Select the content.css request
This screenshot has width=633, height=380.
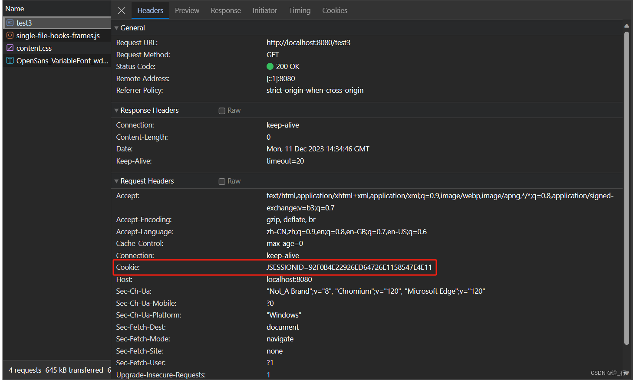[57, 48]
